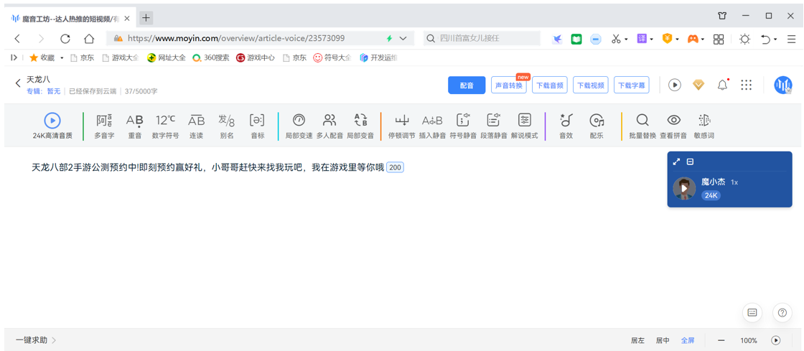Select 居中 centered layout
Image resolution: width=804 pixels, height=351 pixels.
663,340
